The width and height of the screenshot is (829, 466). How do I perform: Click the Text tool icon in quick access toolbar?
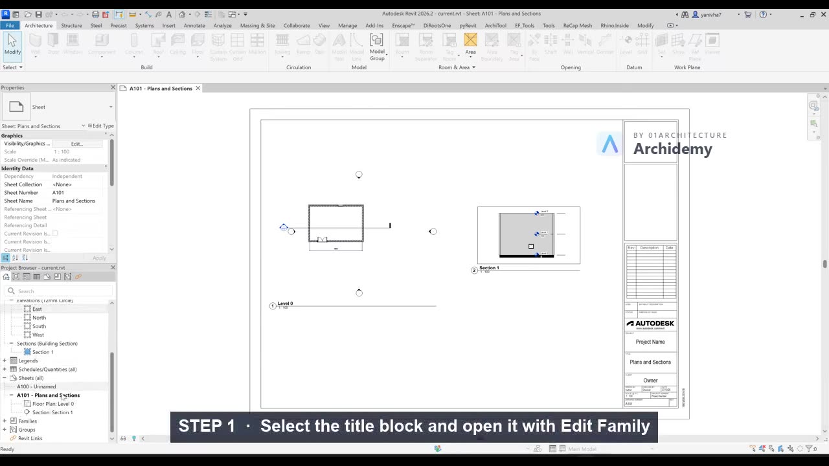click(x=169, y=14)
